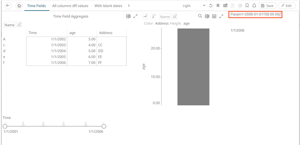
Task: Open the All columns dff values tab
Action: tap(70, 6)
